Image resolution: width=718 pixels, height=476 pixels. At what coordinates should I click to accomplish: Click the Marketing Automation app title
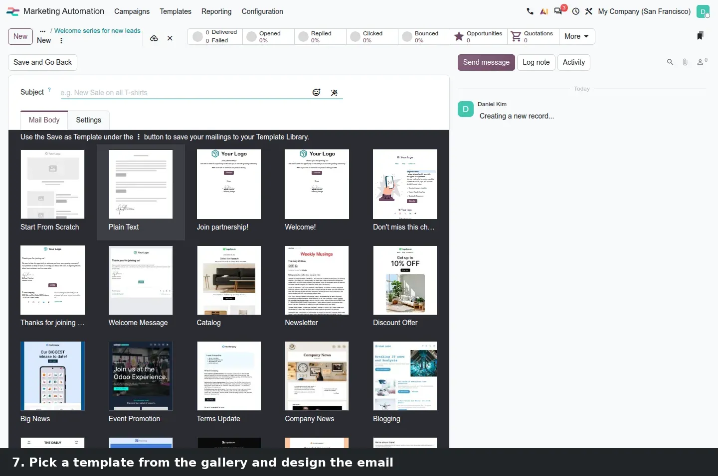(64, 11)
